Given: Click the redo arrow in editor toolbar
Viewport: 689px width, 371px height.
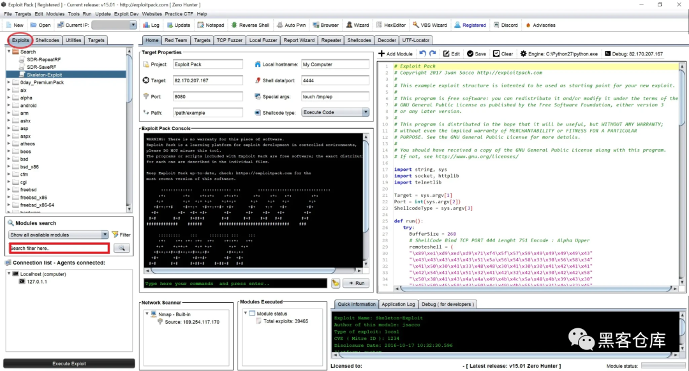Looking at the screenshot, I should coord(433,53).
